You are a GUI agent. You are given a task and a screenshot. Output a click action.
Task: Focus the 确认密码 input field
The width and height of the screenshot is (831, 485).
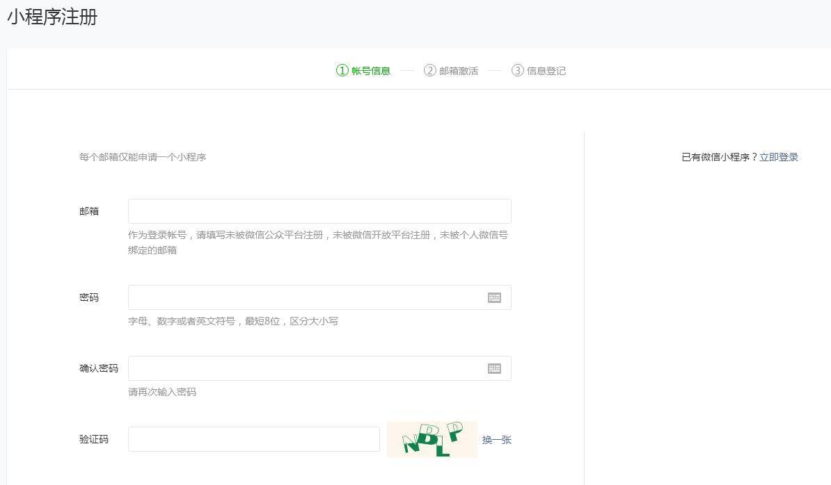coord(319,368)
